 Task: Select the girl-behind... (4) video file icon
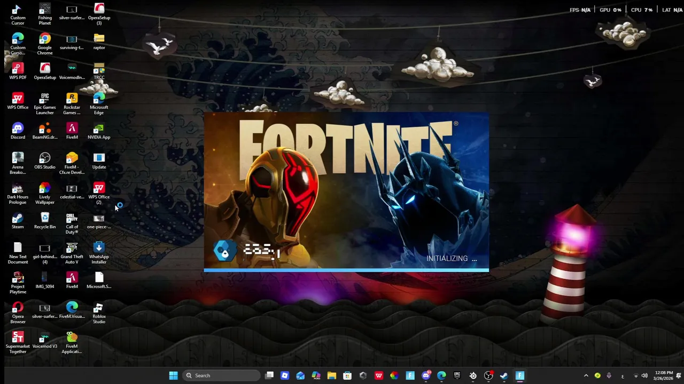(x=45, y=253)
